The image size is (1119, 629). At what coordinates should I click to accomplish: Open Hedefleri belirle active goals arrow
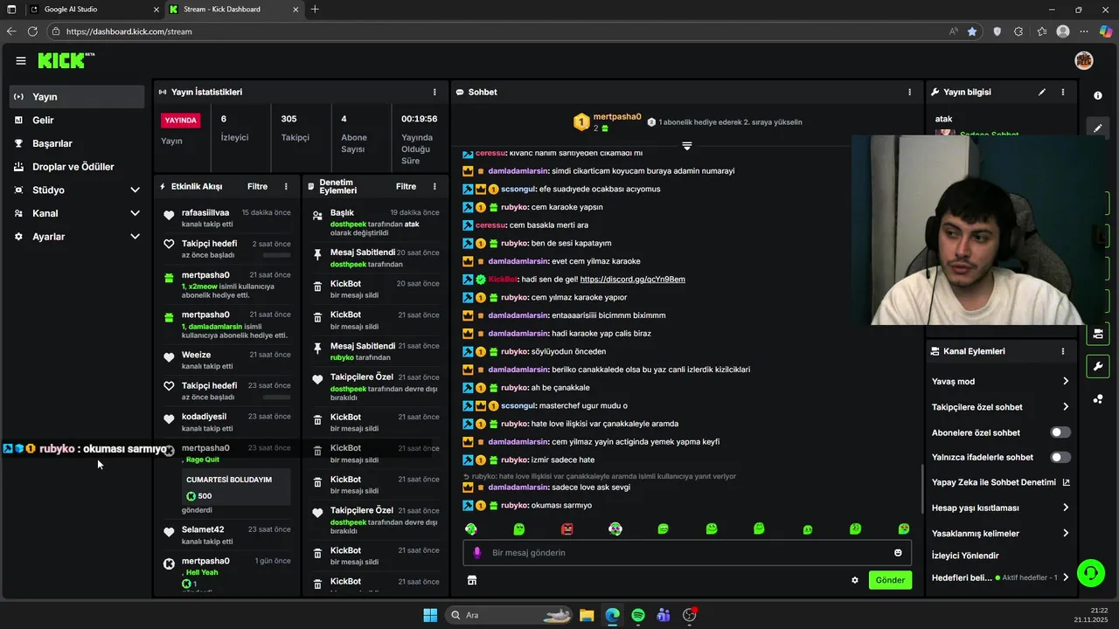point(1066,577)
